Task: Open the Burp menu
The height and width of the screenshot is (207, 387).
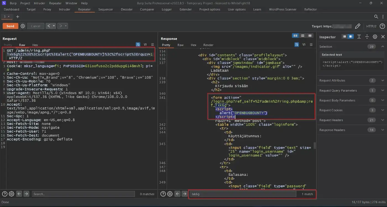Action: [x=13, y=3]
